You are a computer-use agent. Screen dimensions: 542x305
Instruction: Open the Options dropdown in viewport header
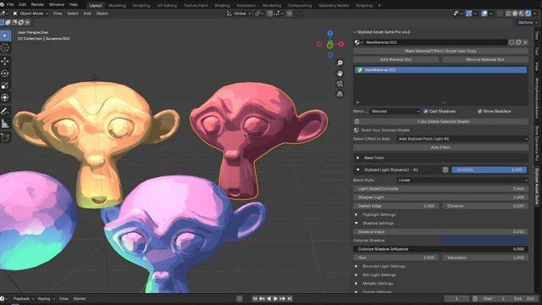(x=527, y=23)
